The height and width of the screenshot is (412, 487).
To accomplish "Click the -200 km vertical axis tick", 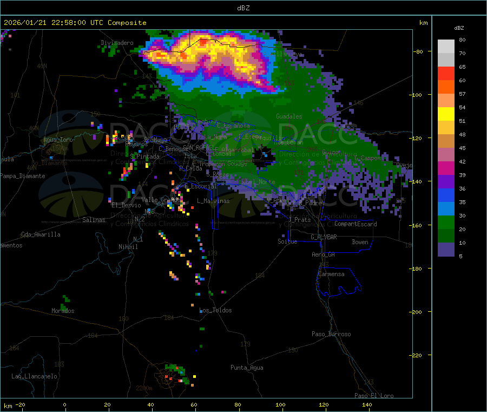I will [x=416, y=312].
